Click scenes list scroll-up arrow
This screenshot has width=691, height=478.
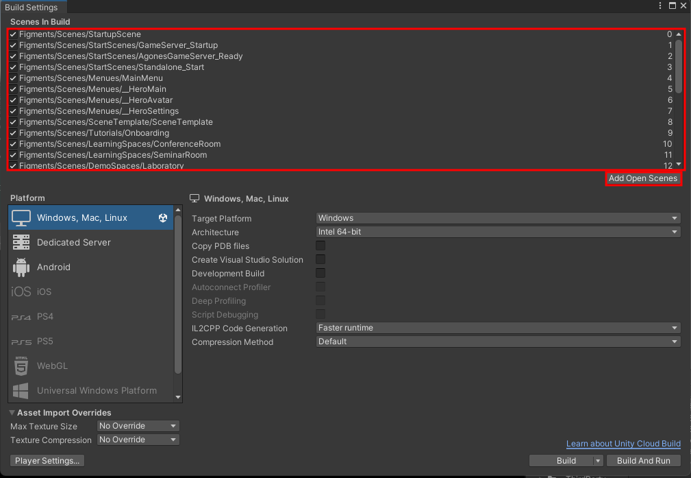coord(679,34)
